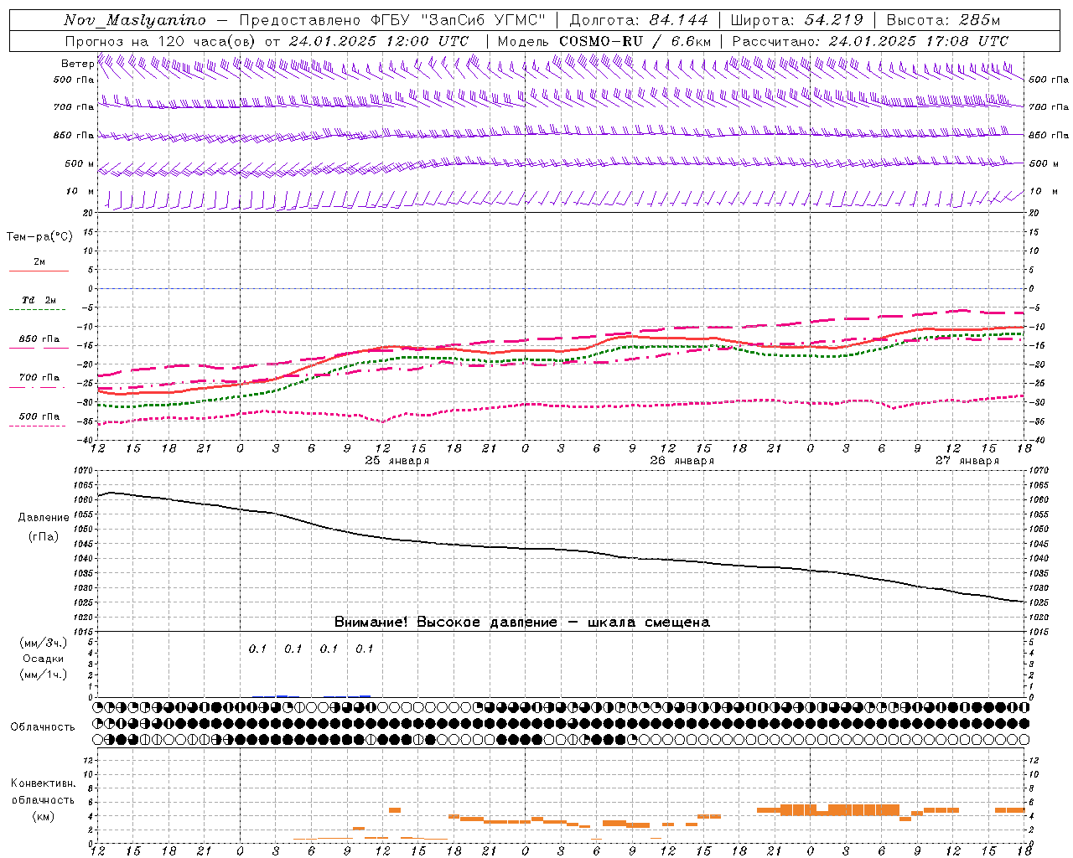Viewport: 1073px width, 858px height.
Task: Click the (мм/1ч.) precipitation unit label
Action: [44, 675]
